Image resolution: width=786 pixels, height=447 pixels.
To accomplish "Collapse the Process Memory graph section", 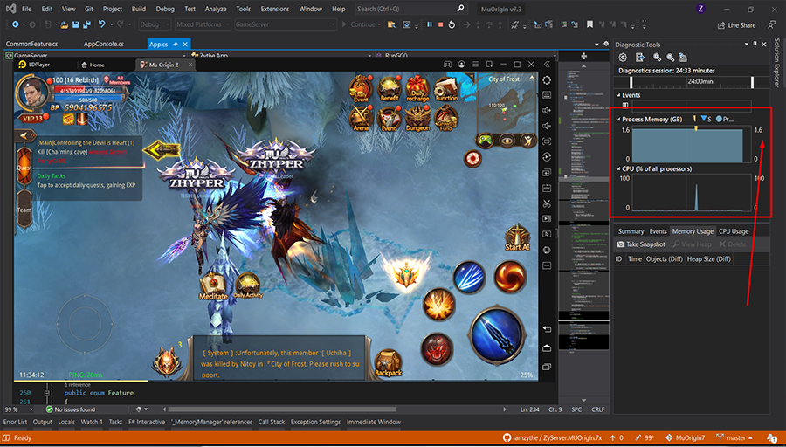I will coord(618,118).
